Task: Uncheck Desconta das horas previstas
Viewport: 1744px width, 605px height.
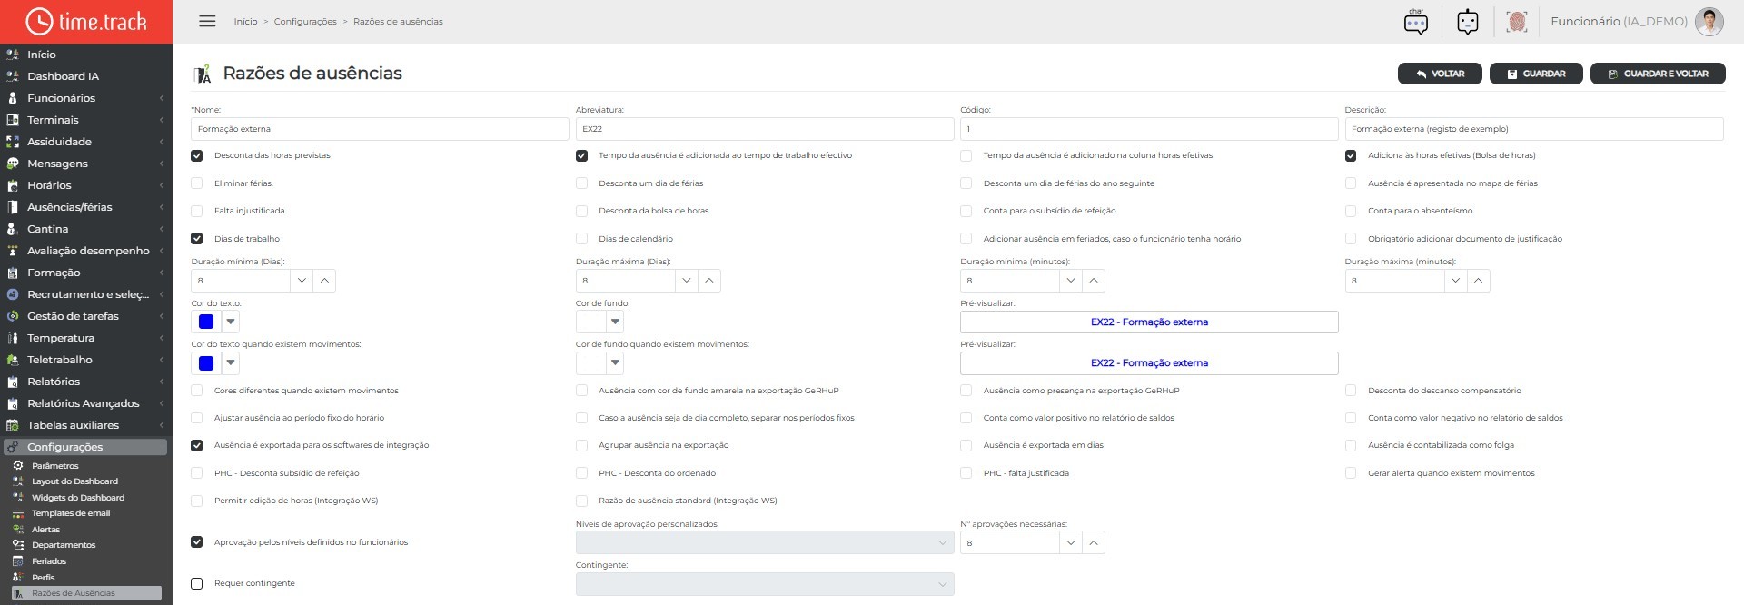Action: [197, 155]
